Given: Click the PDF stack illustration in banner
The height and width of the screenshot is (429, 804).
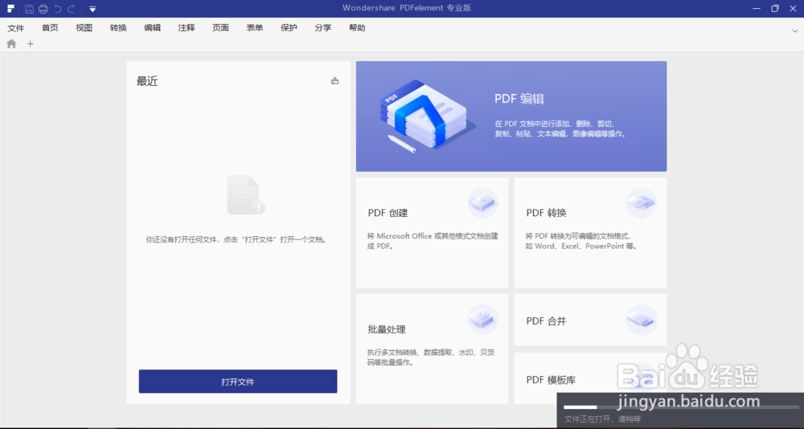Looking at the screenshot, I should [429, 116].
